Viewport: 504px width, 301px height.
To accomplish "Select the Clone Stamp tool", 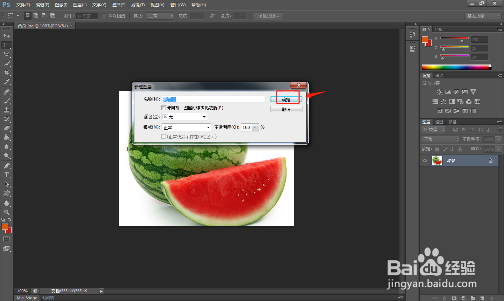I will point(7,110).
